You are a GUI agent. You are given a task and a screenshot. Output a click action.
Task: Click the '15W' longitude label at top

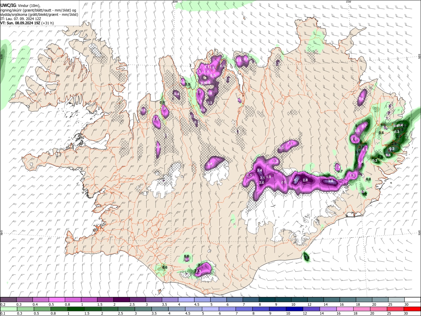pyautogui.click(x=348, y=2)
